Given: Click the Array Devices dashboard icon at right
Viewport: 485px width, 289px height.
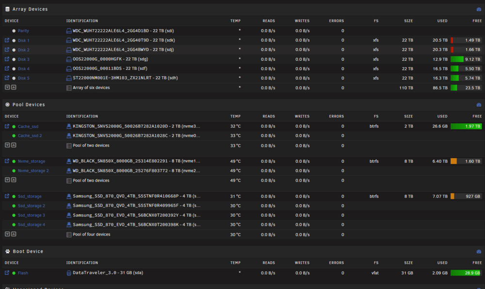Looking at the screenshot, I should pos(479,9).
